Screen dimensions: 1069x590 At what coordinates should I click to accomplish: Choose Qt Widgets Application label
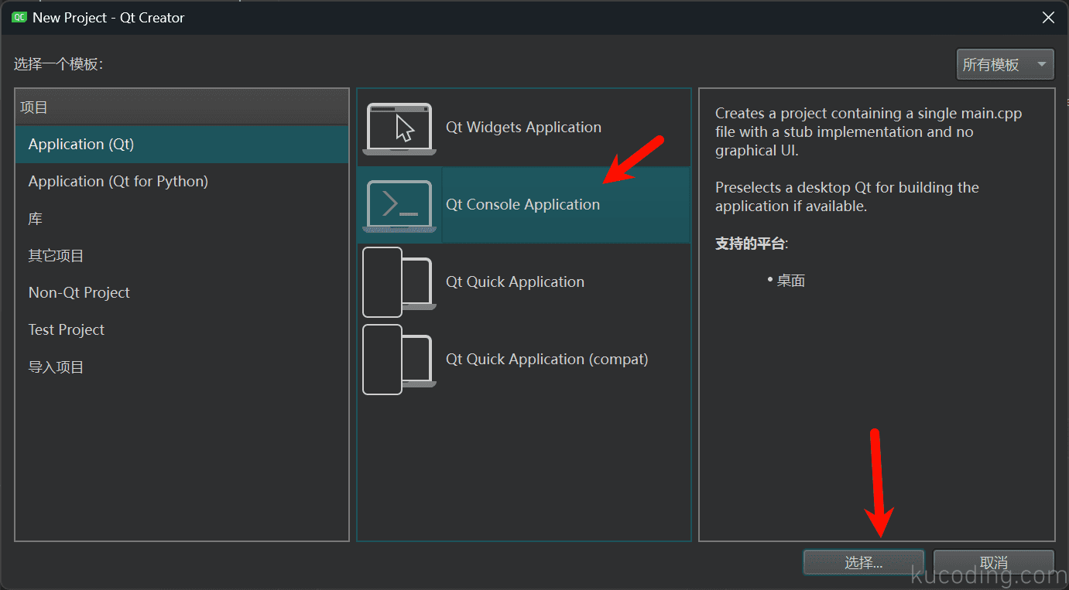(x=523, y=128)
